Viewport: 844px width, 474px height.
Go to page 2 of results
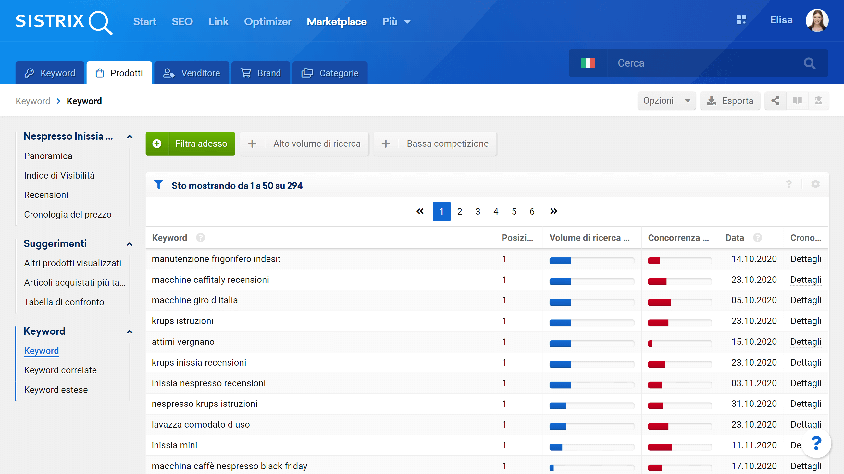[x=460, y=211]
